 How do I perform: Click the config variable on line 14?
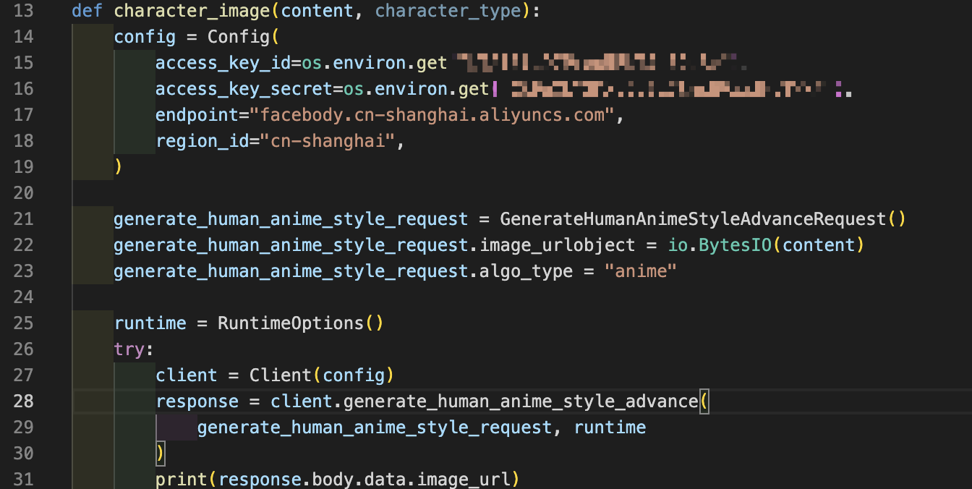click(145, 37)
